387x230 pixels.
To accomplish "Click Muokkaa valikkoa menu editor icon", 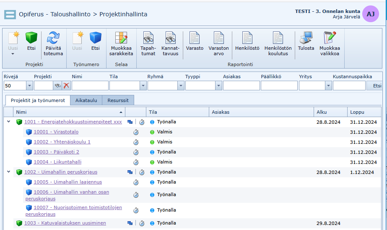I will point(330,38).
